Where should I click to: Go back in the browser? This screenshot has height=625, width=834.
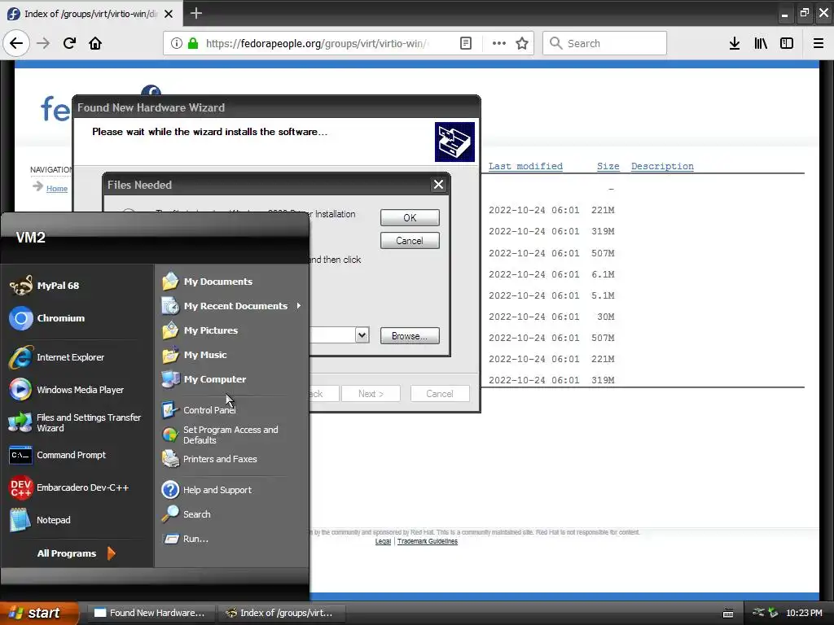pyautogui.click(x=16, y=43)
